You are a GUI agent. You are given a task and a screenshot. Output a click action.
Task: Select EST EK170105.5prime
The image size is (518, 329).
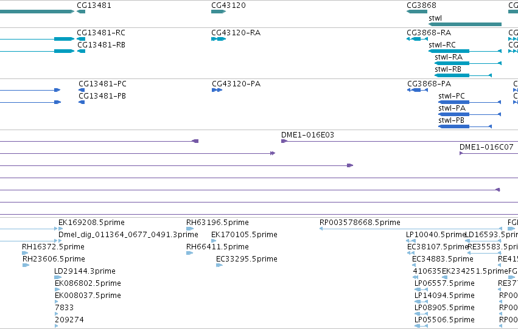[x=214, y=241]
